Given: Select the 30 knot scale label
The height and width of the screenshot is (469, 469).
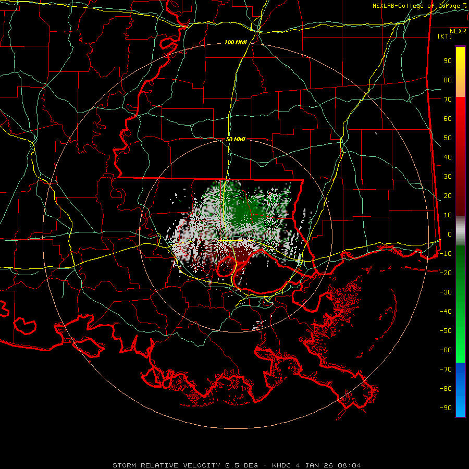Looking at the screenshot, I should point(448,177).
